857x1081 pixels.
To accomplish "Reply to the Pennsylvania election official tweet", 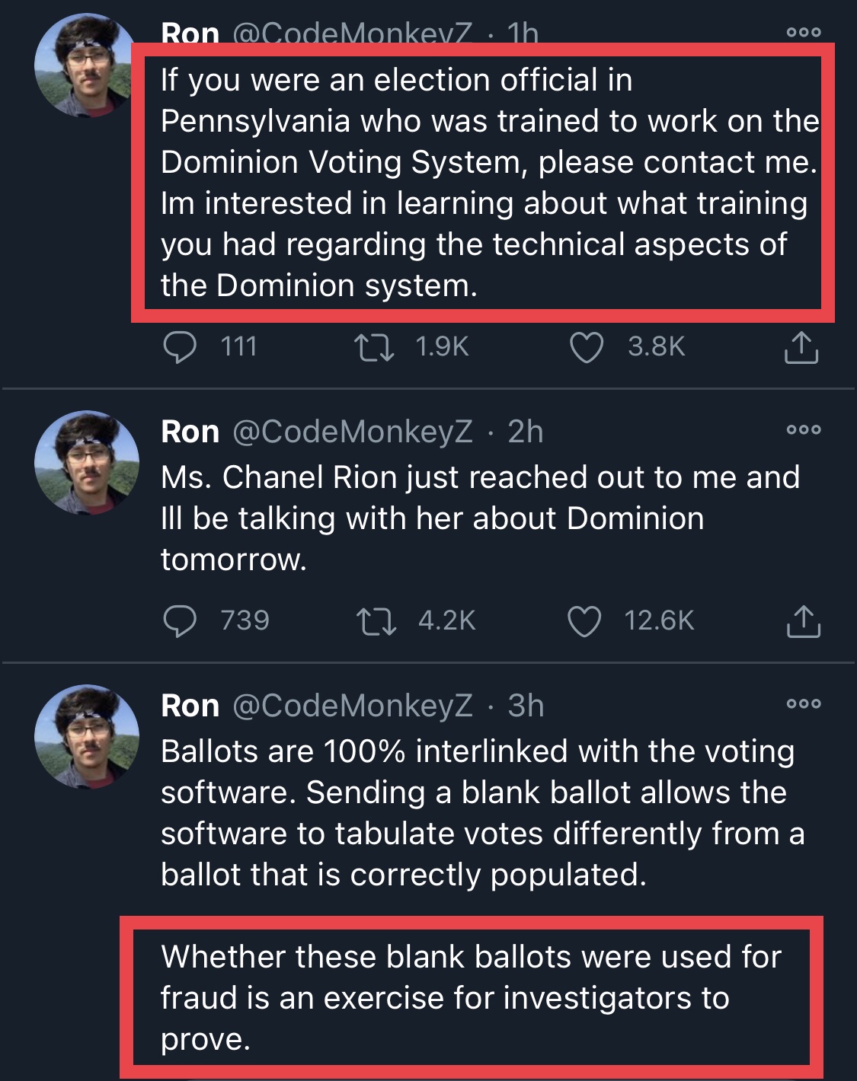I will (181, 348).
